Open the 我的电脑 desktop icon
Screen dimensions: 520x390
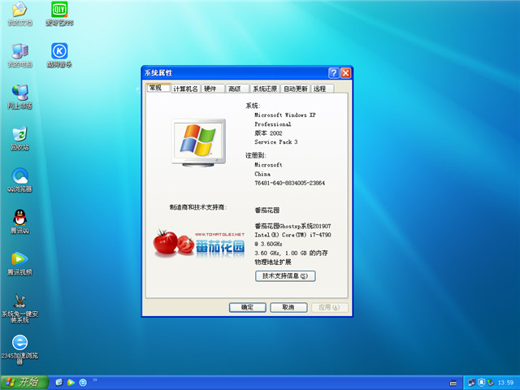(19, 55)
